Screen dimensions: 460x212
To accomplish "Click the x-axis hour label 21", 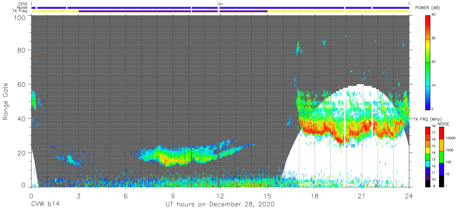I will pos(361,196).
